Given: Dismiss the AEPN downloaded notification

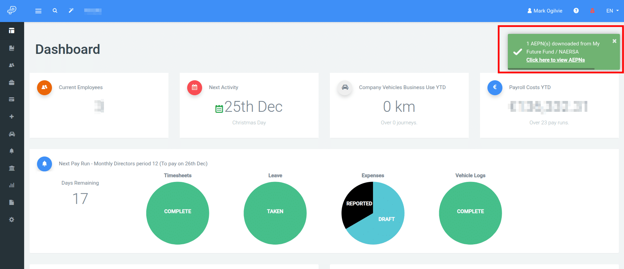Looking at the screenshot, I should pos(614,41).
